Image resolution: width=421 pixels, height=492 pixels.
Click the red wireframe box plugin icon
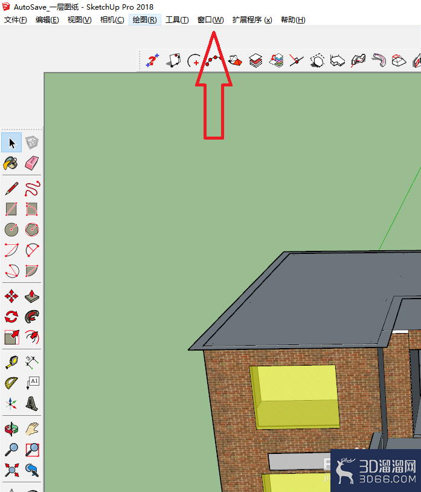tap(399, 60)
